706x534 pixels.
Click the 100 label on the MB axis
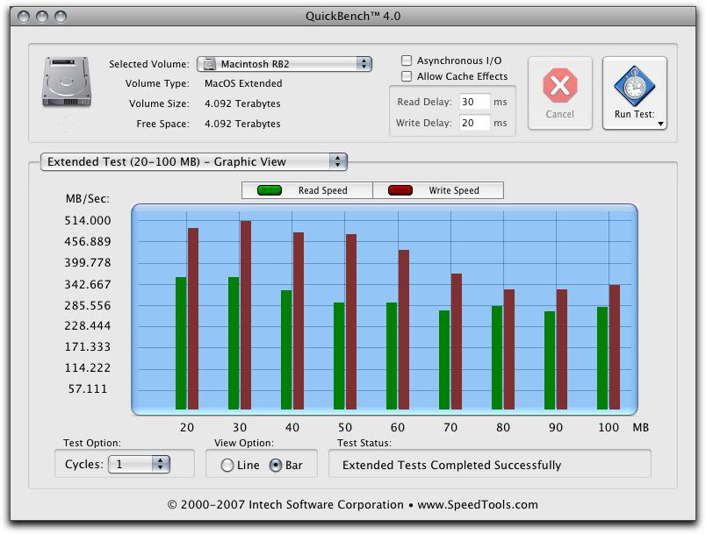point(609,427)
